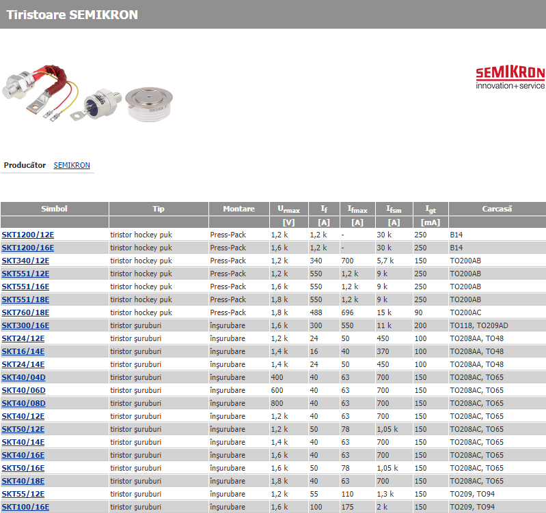Click the Producător label
546x513 pixels.
click(x=25, y=165)
